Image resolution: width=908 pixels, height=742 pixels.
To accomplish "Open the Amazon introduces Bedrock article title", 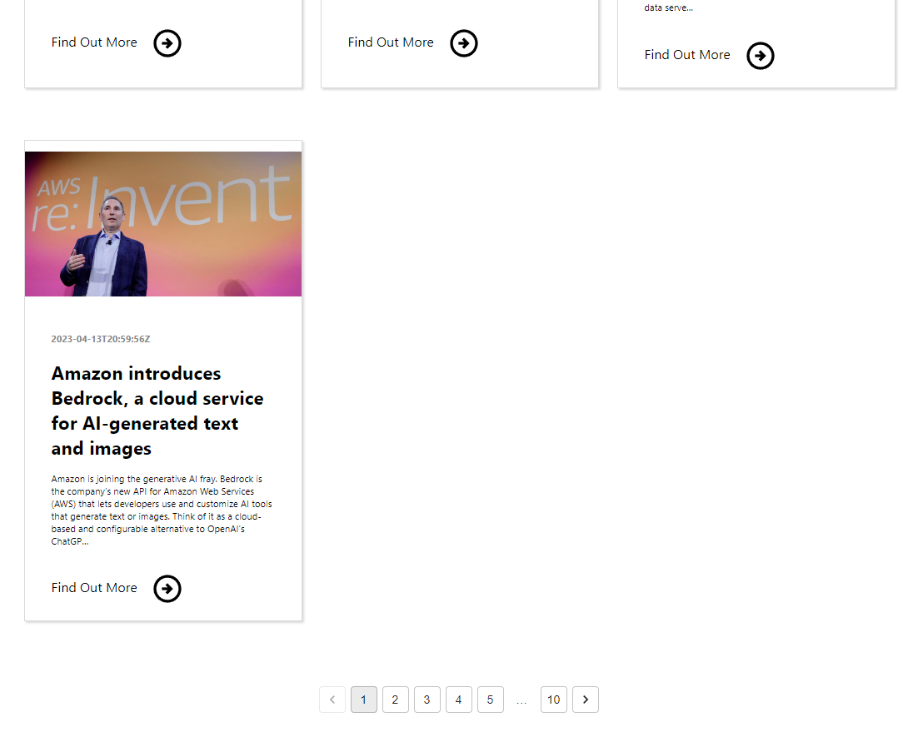I will point(157,411).
